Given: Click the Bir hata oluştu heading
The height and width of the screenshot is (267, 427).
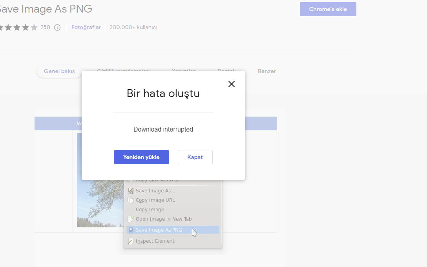Looking at the screenshot, I should [x=163, y=93].
